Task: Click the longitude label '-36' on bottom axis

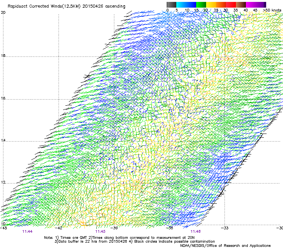Action: tap(170, 228)
